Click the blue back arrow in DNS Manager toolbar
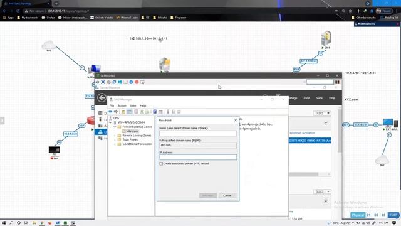Viewport: 401px width, 226px height. [110, 112]
